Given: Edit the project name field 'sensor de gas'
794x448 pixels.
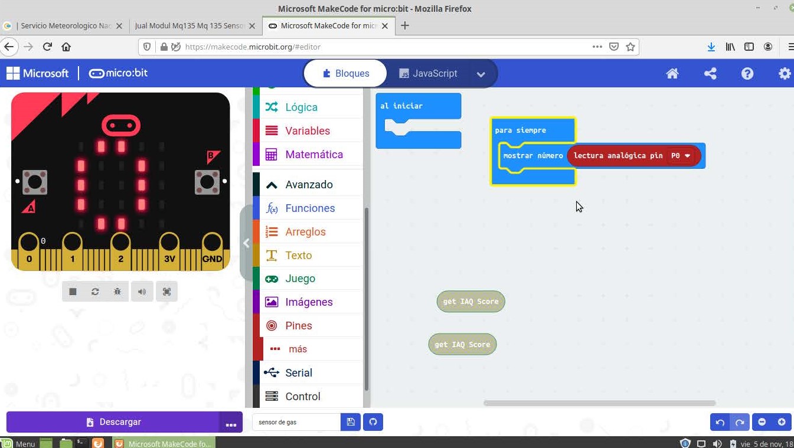Looking at the screenshot, I should point(296,422).
